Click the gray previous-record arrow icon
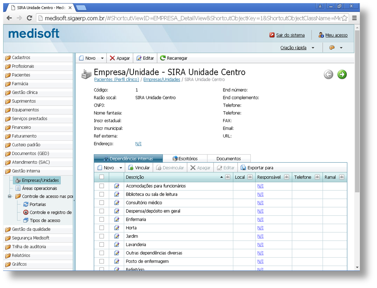Image resolution: width=377 pixels, height=288 pixels. click(x=328, y=74)
